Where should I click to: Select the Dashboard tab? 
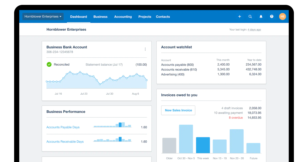coord(79,16)
